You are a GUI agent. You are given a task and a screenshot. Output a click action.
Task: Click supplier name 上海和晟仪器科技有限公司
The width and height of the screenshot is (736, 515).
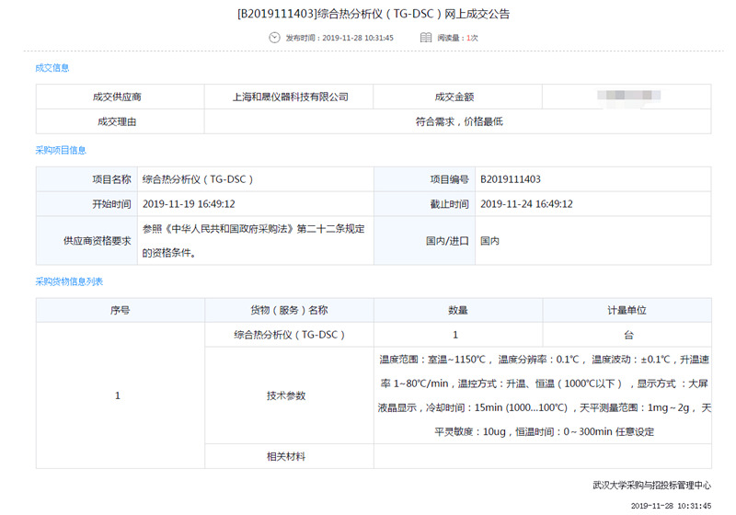click(x=290, y=97)
